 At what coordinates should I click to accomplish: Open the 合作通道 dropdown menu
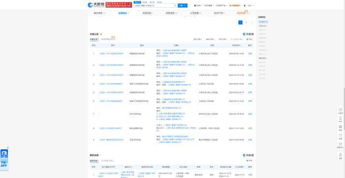tap(209, 6)
